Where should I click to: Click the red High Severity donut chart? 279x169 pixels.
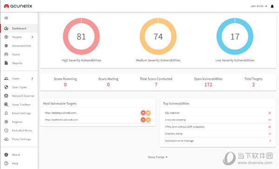pyautogui.click(x=81, y=36)
